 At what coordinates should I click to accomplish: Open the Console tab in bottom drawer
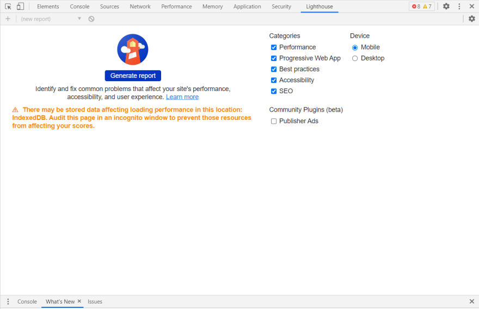point(27,302)
